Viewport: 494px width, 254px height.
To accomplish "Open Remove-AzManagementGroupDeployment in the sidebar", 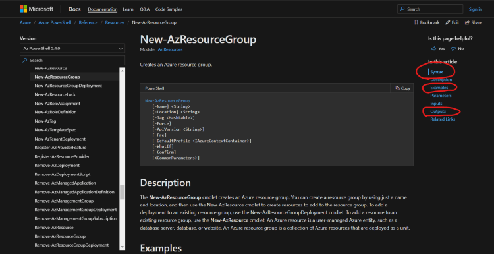I will [x=76, y=210].
